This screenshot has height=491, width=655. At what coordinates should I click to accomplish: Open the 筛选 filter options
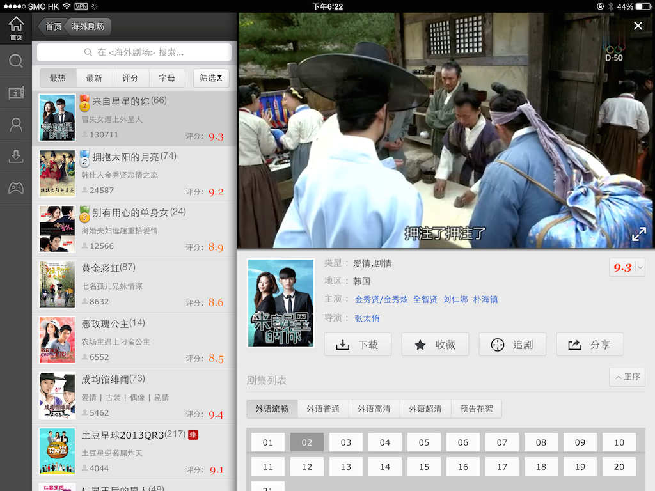pos(211,78)
